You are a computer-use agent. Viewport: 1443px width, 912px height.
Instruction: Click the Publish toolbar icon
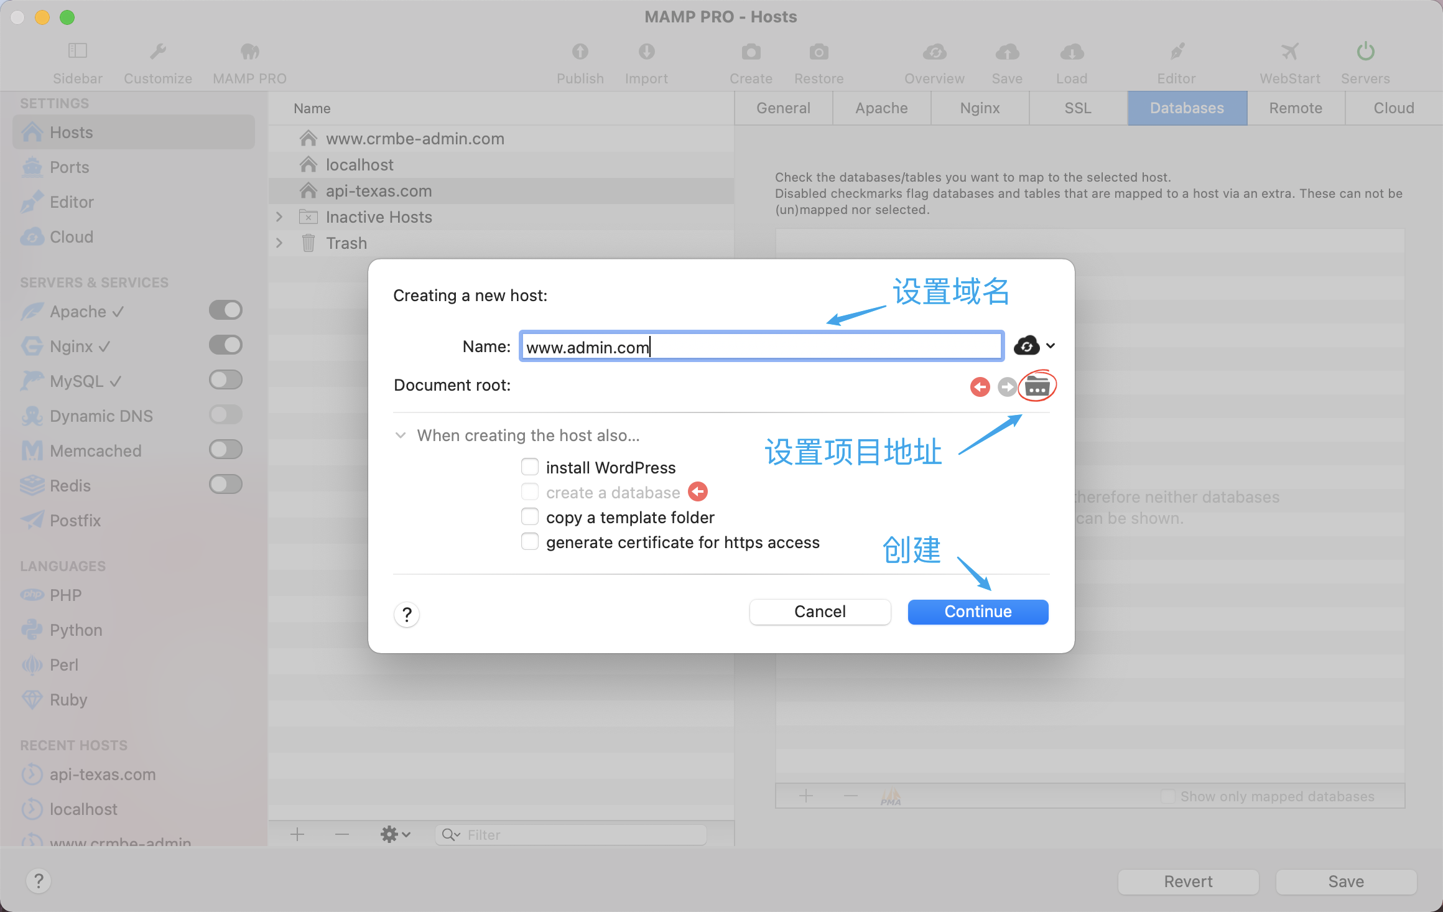(580, 52)
